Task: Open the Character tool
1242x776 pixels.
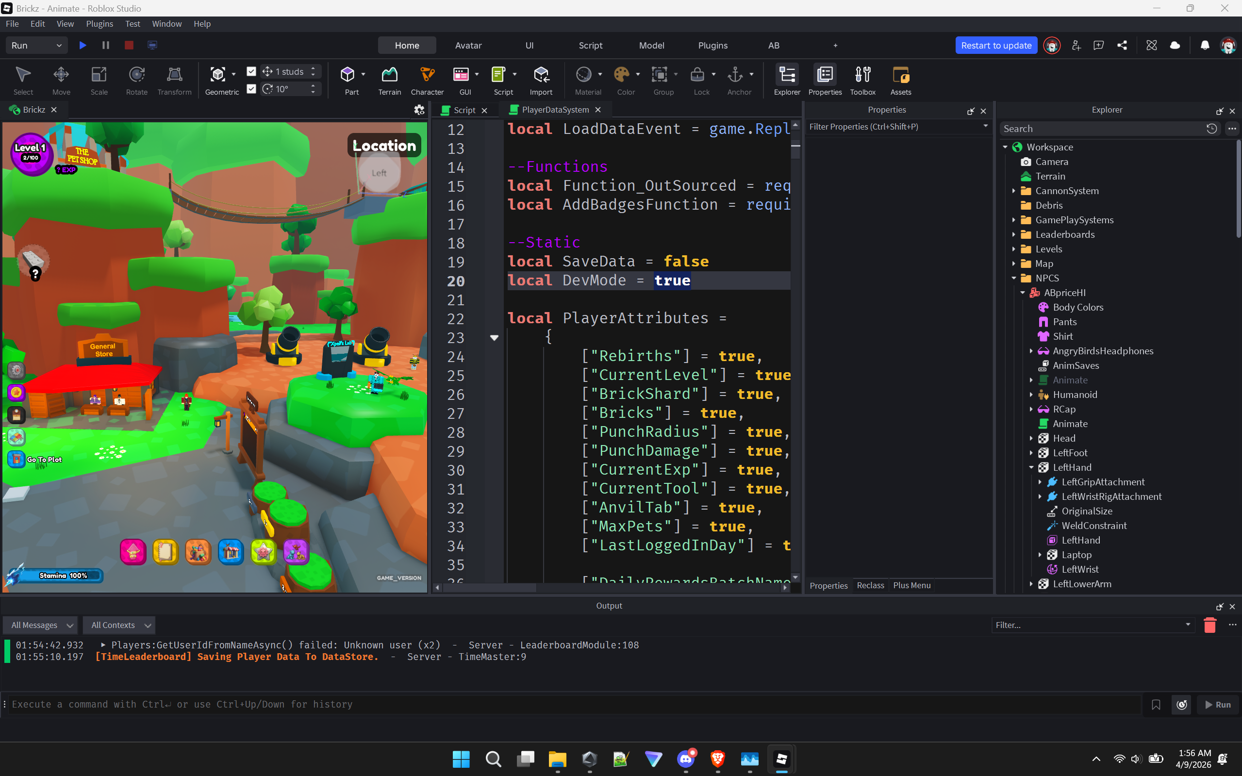Action: pos(427,81)
